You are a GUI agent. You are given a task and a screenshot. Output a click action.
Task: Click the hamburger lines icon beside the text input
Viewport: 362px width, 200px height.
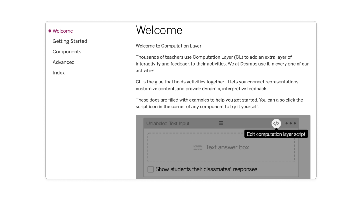(221, 123)
